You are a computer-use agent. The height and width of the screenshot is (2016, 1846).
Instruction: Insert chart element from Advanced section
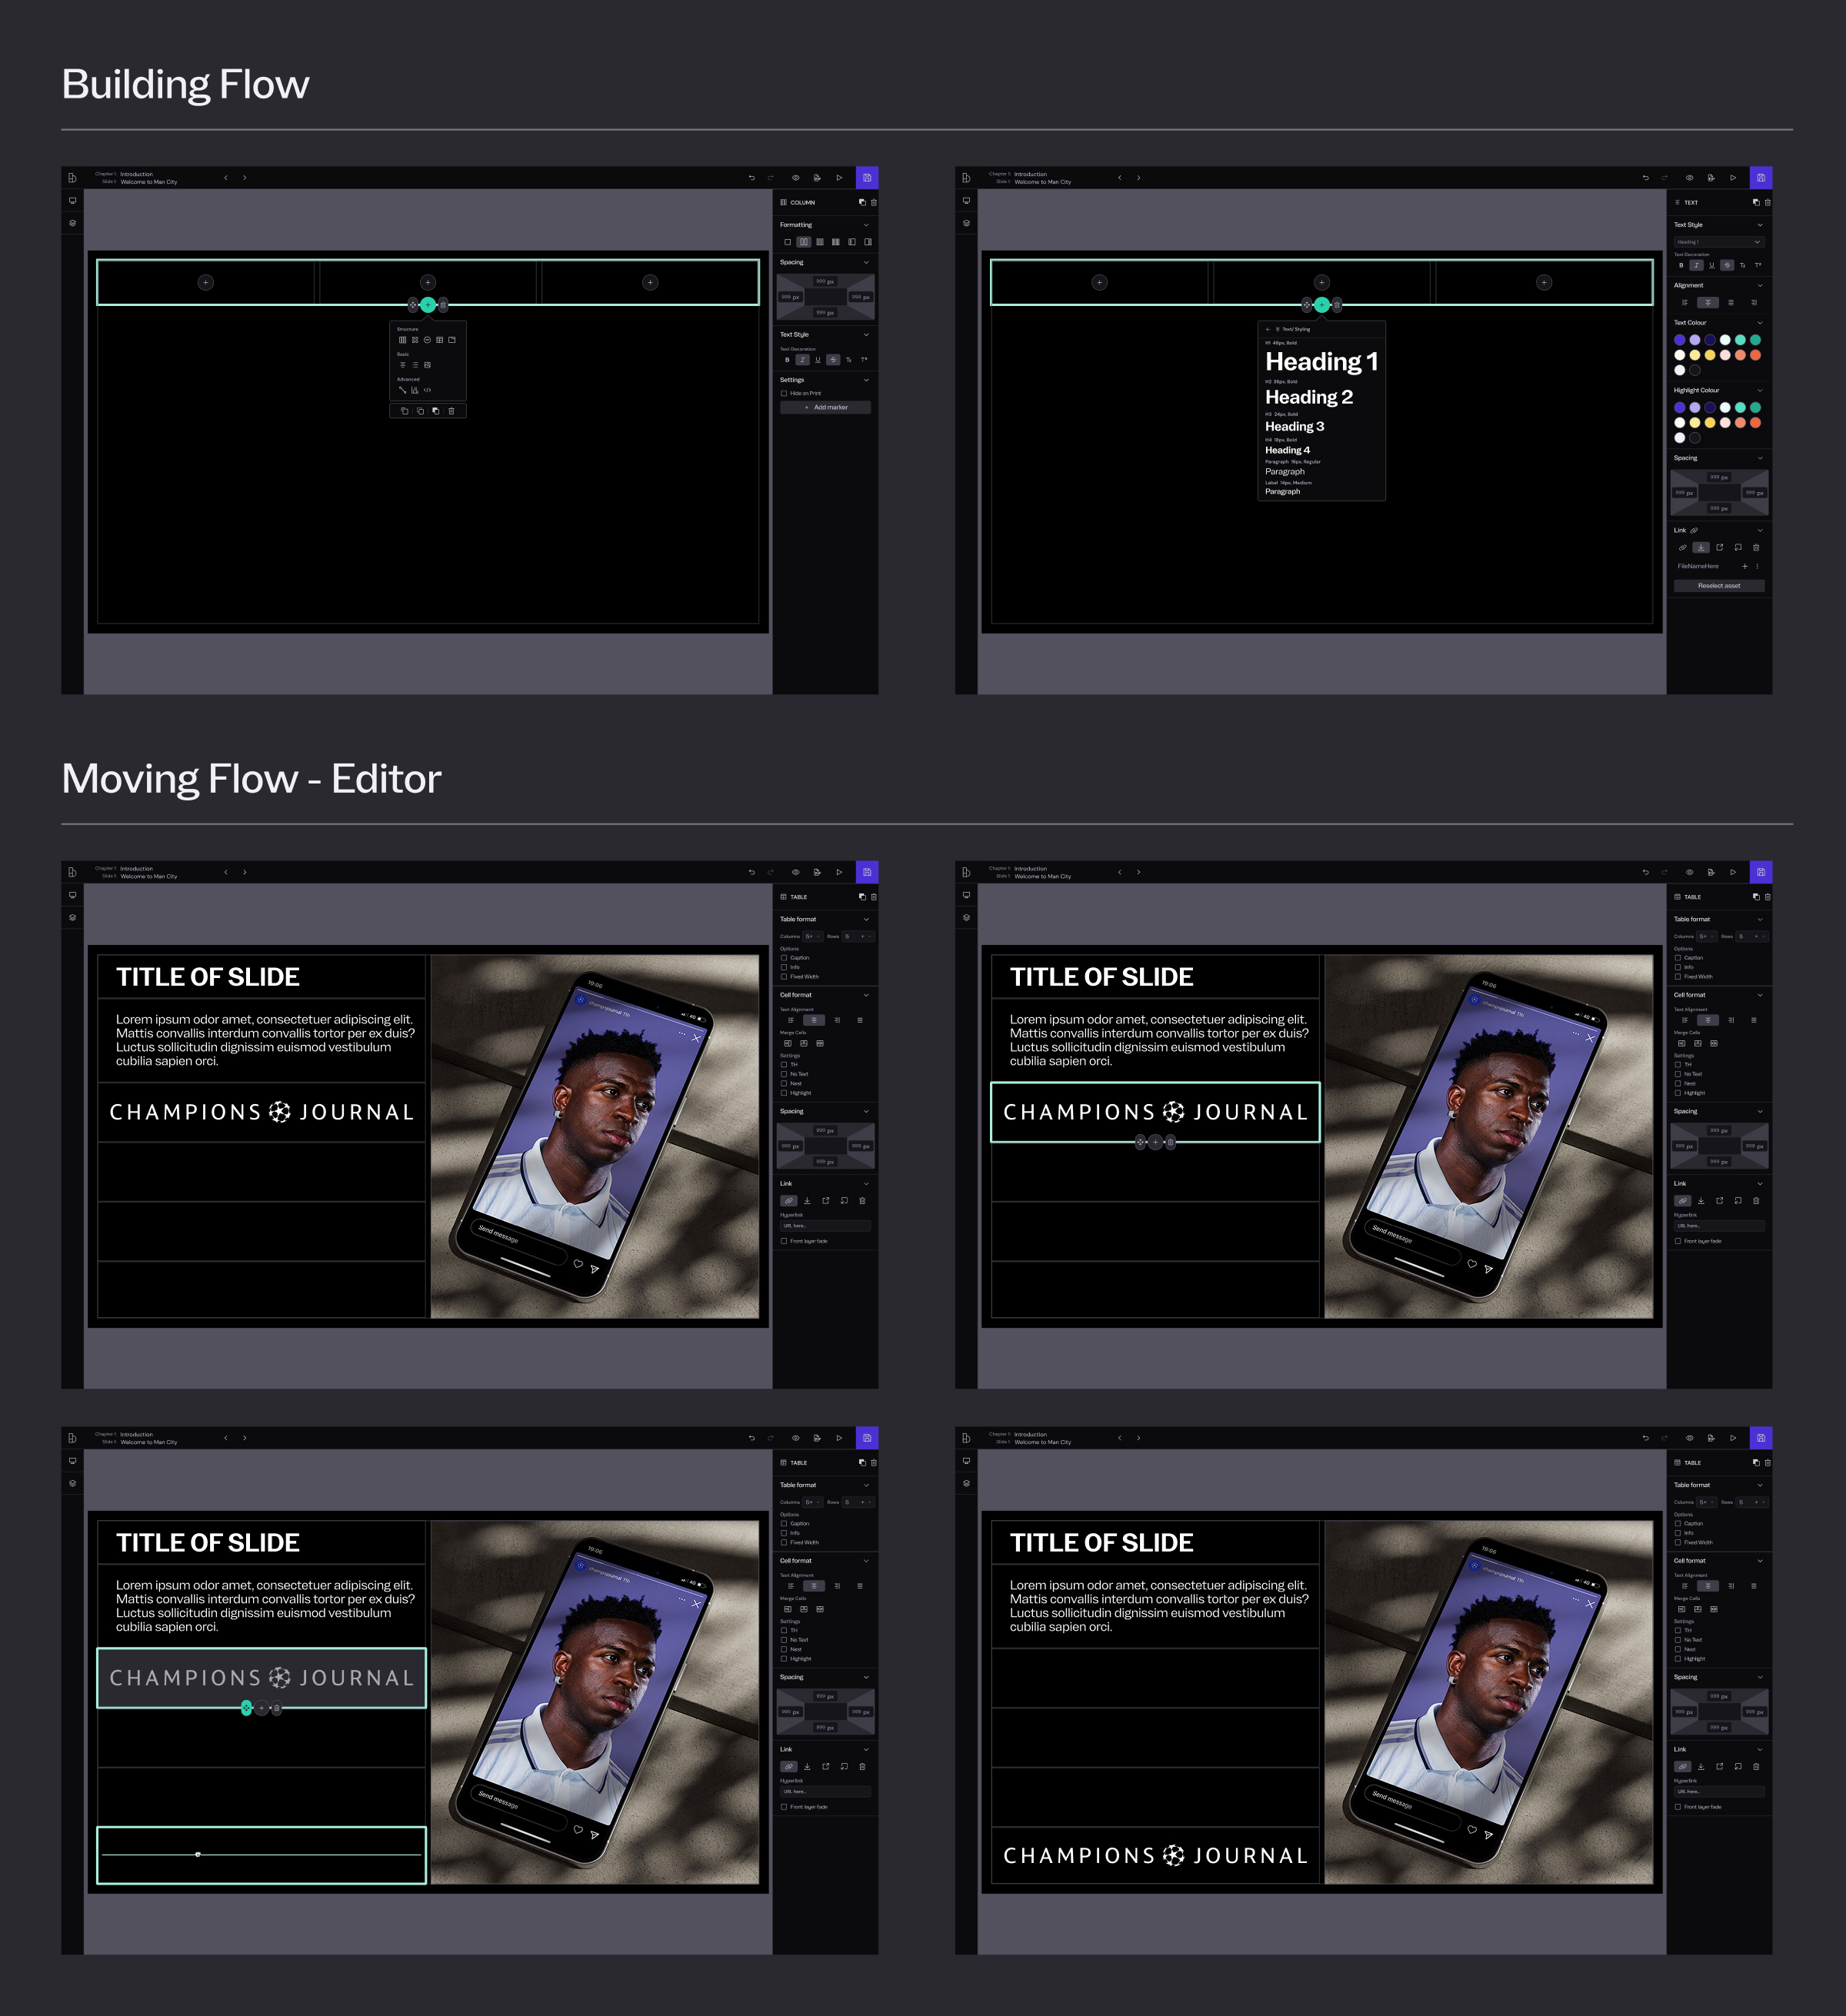415,390
